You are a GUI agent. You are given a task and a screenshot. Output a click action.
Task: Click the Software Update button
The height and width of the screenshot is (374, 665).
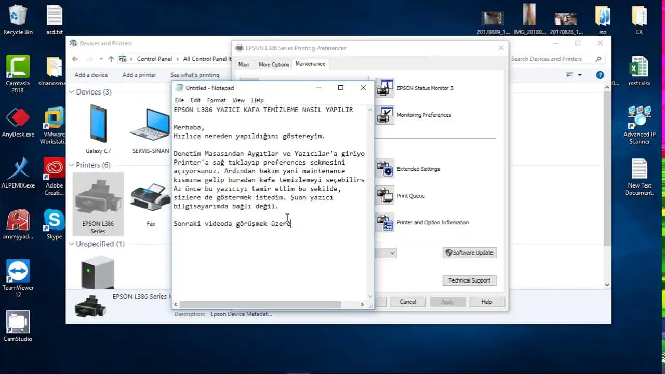(x=469, y=253)
